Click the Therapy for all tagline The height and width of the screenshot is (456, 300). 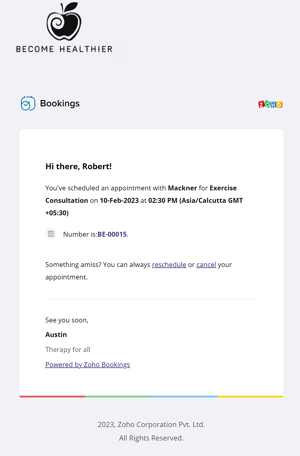coord(68,350)
